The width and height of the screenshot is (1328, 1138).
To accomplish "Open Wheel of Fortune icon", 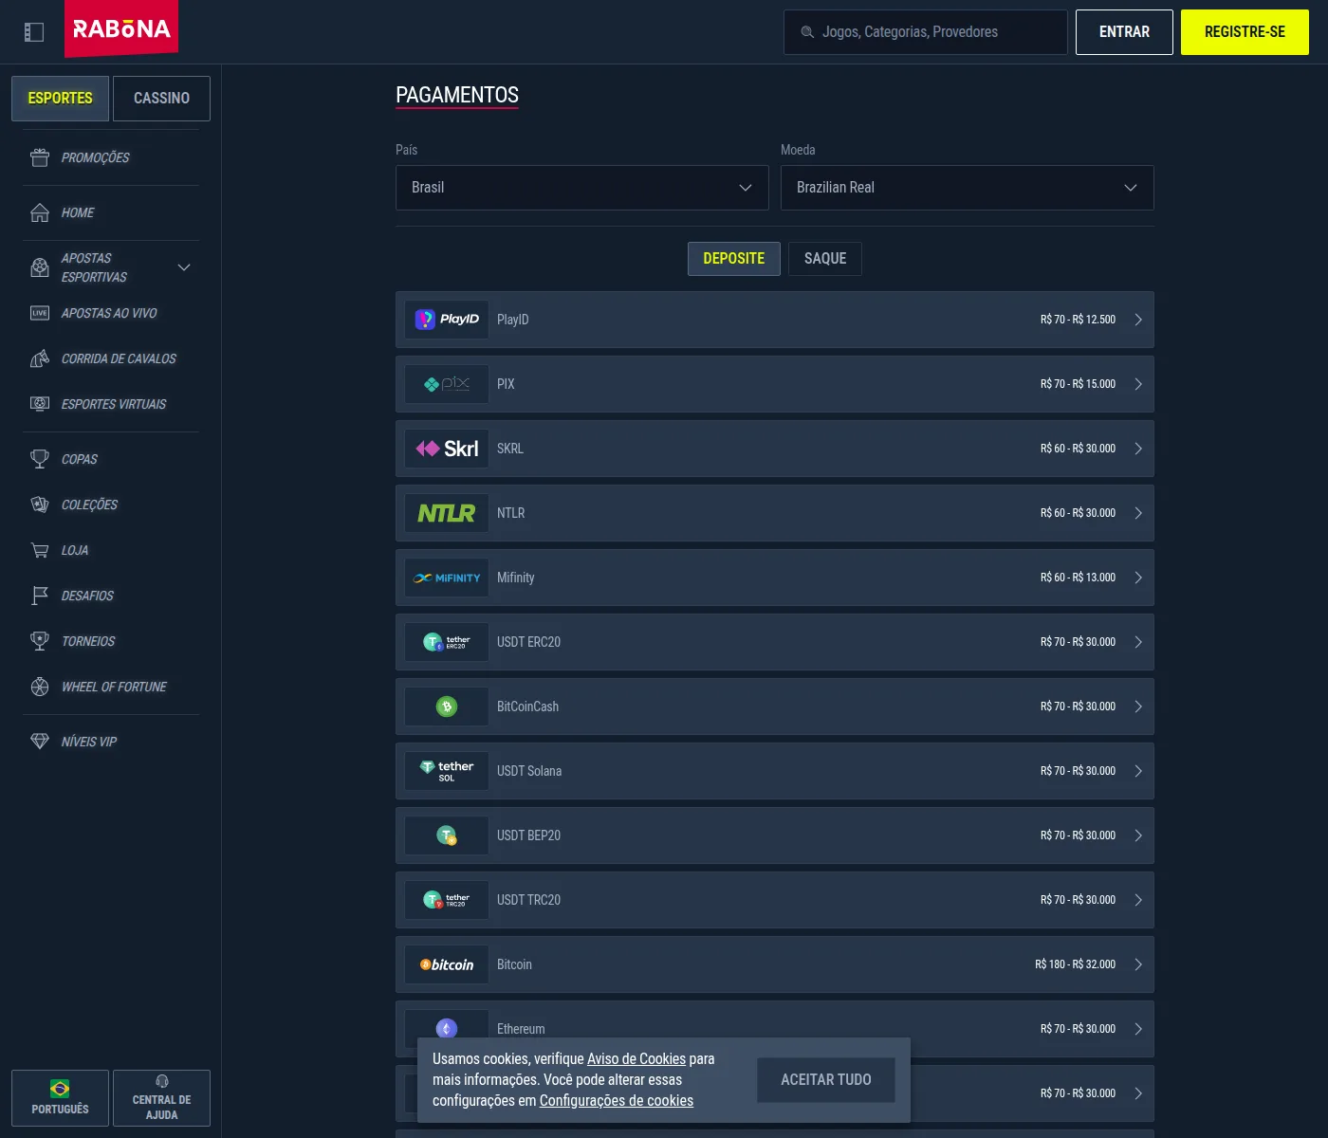I will point(40,687).
